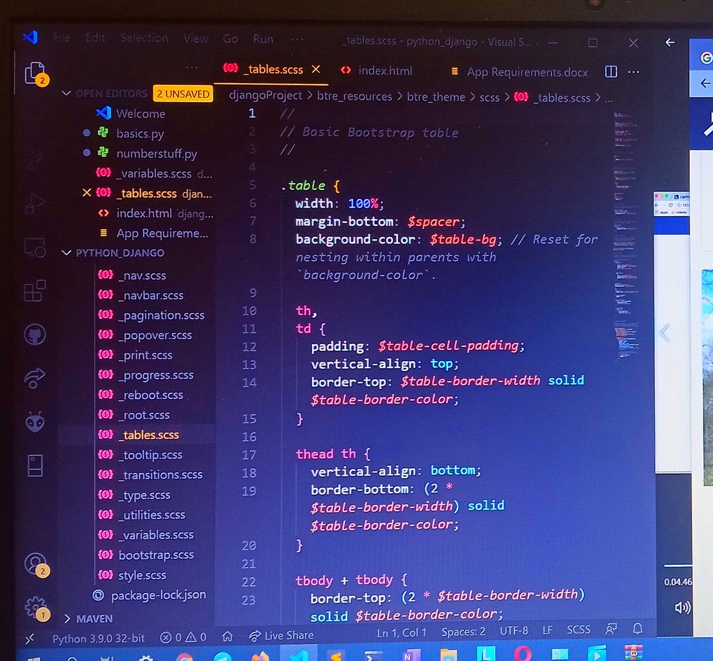
Task: Click the scss breadcrumb folder
Action: click(490, 97)
